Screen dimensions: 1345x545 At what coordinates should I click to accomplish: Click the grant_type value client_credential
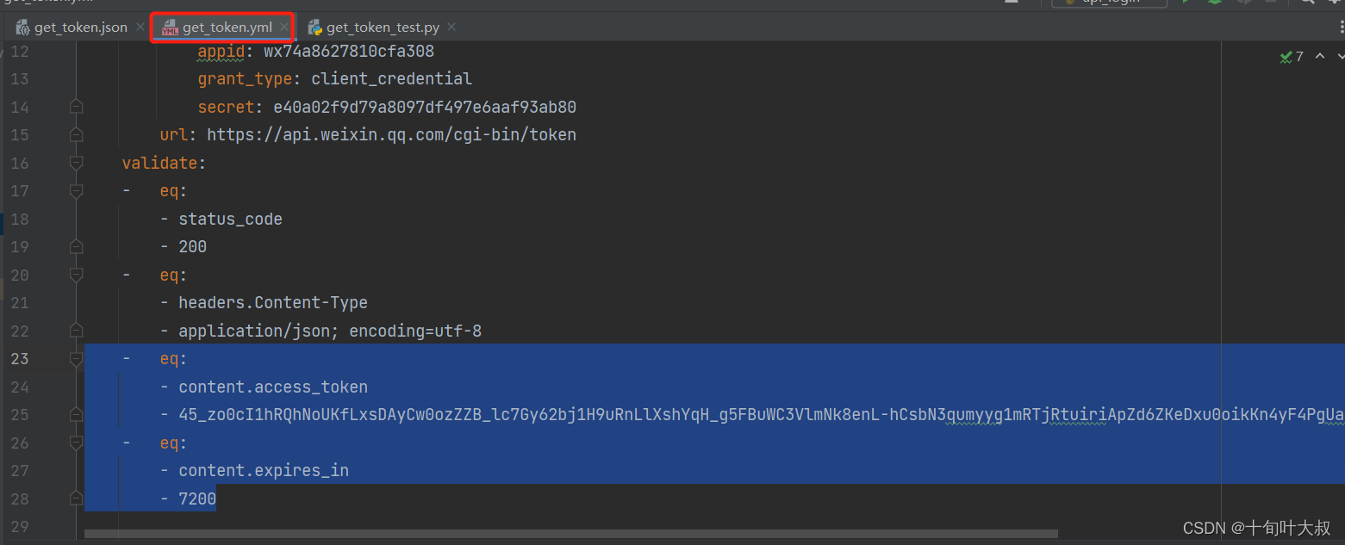(392, 79)
